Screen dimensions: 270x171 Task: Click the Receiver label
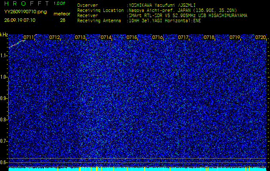point(88,16)
